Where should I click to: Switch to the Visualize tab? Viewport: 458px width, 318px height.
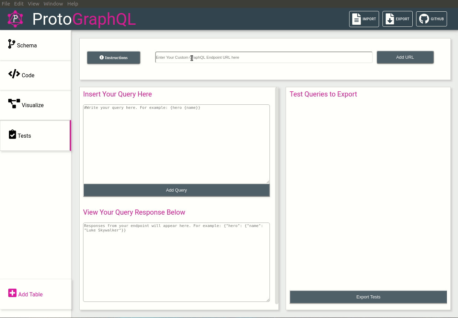click(35, 105)
